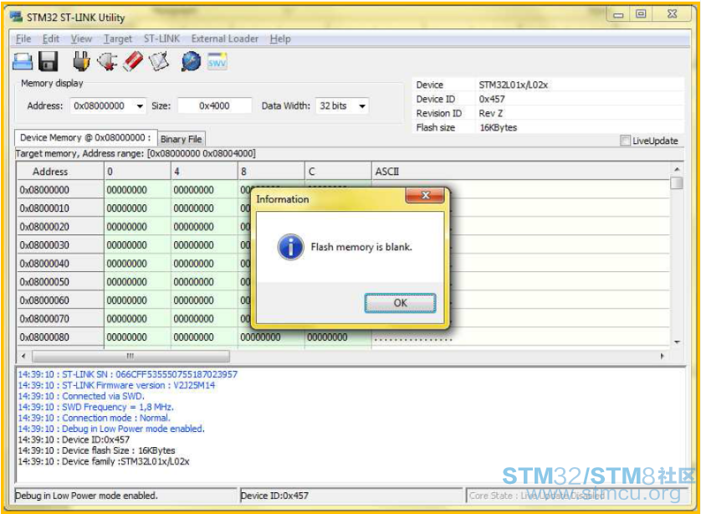Click the ST-LINK Firmware version log line
701x514 pixels.
click(x=116, y=385)
